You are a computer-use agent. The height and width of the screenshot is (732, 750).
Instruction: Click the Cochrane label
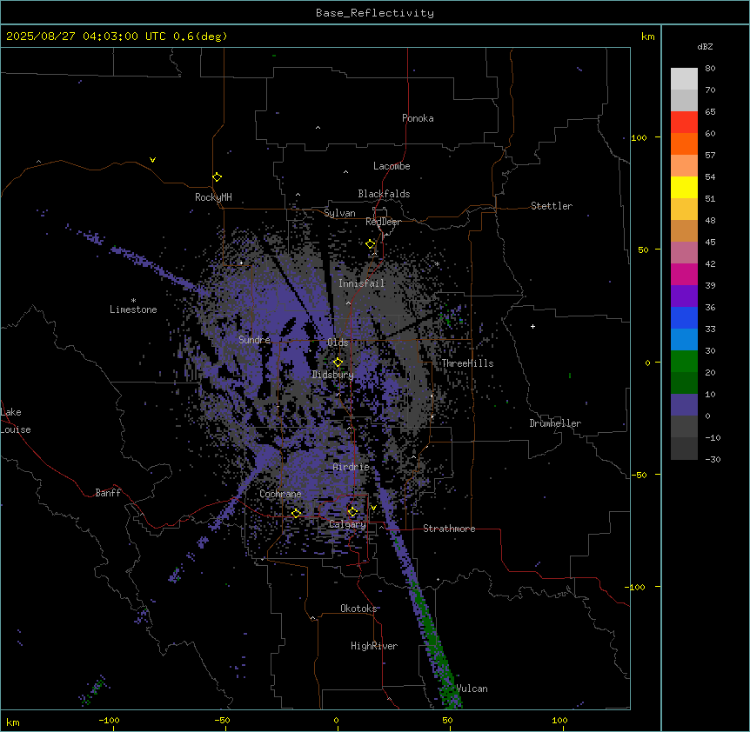[x=280, y=494]
